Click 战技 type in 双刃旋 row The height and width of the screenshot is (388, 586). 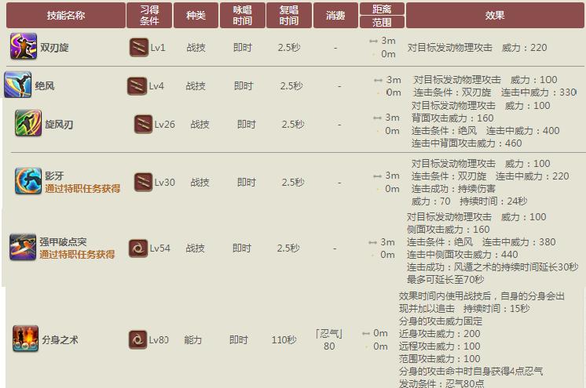pyautogui.click(x=196, y=48)
